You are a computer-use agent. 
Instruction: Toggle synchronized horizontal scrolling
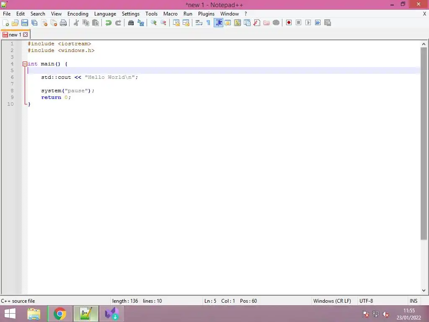point(186,23)
